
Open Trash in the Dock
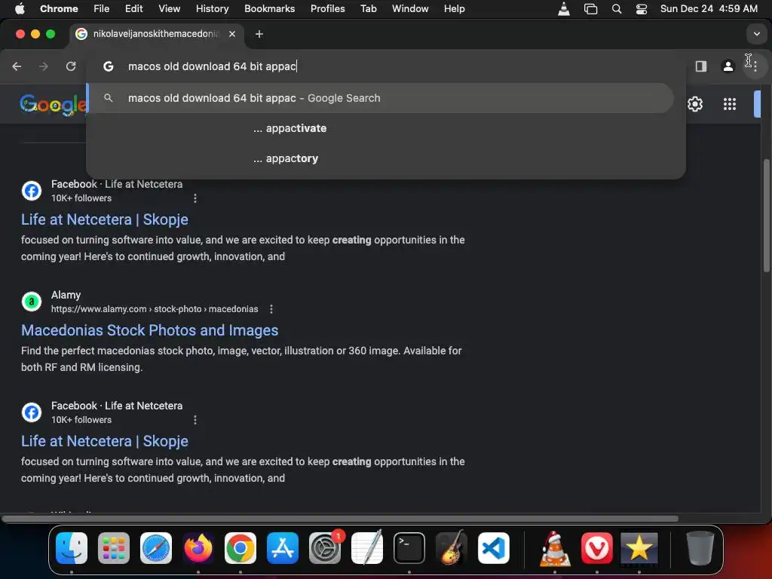(x=700, y=548)
